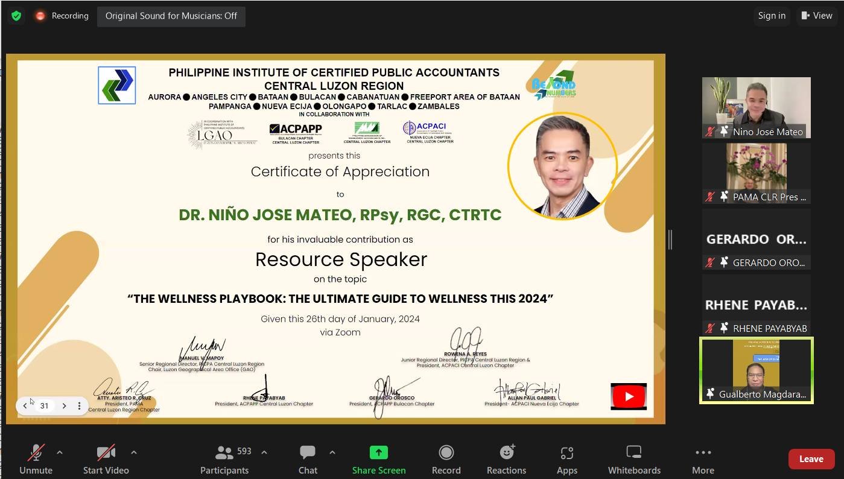The image size is (844, 479).
Task: Toggle Original Sound for Musicians
Action: click(x=171, y=16)
